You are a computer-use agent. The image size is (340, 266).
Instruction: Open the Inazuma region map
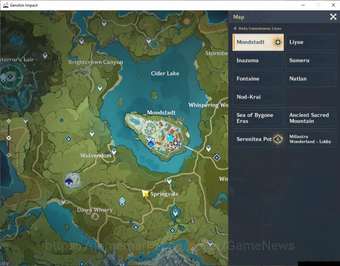coord(258,61)
